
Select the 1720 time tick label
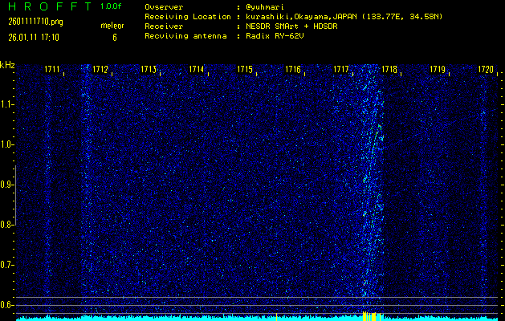pyautogui.click(x=485, y=70)
